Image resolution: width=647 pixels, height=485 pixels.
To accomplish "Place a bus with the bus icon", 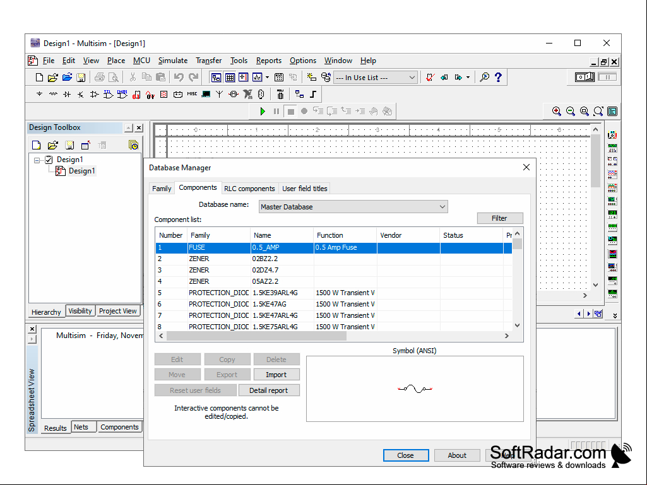I will coord(313,95).
